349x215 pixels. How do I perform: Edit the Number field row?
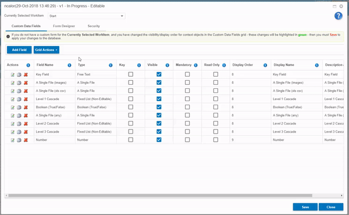point(12,140)
